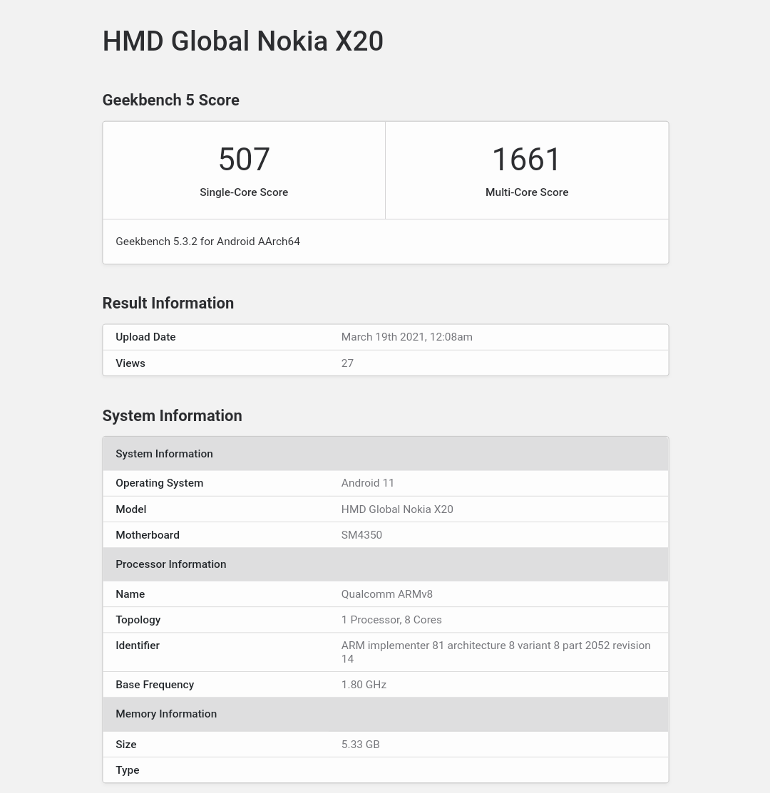Click the multi-core score 1661
Screen dimensions: 770x793
pos(527,159)
